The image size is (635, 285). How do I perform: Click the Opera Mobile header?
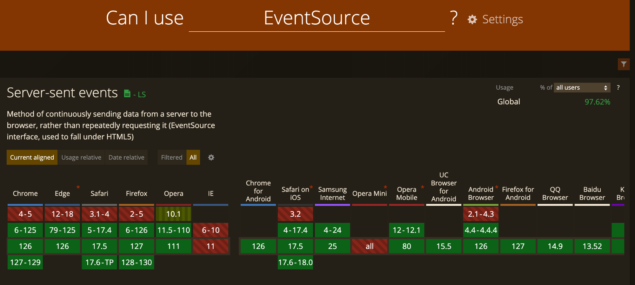[x=407, y=193]
